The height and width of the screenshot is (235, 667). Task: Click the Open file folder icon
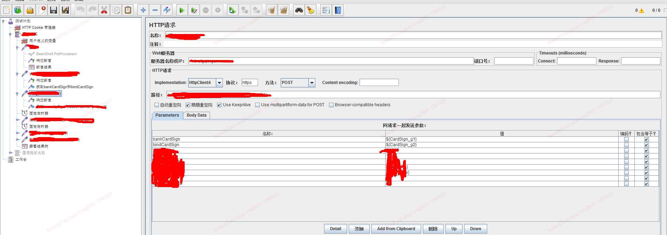click(30, 10)
